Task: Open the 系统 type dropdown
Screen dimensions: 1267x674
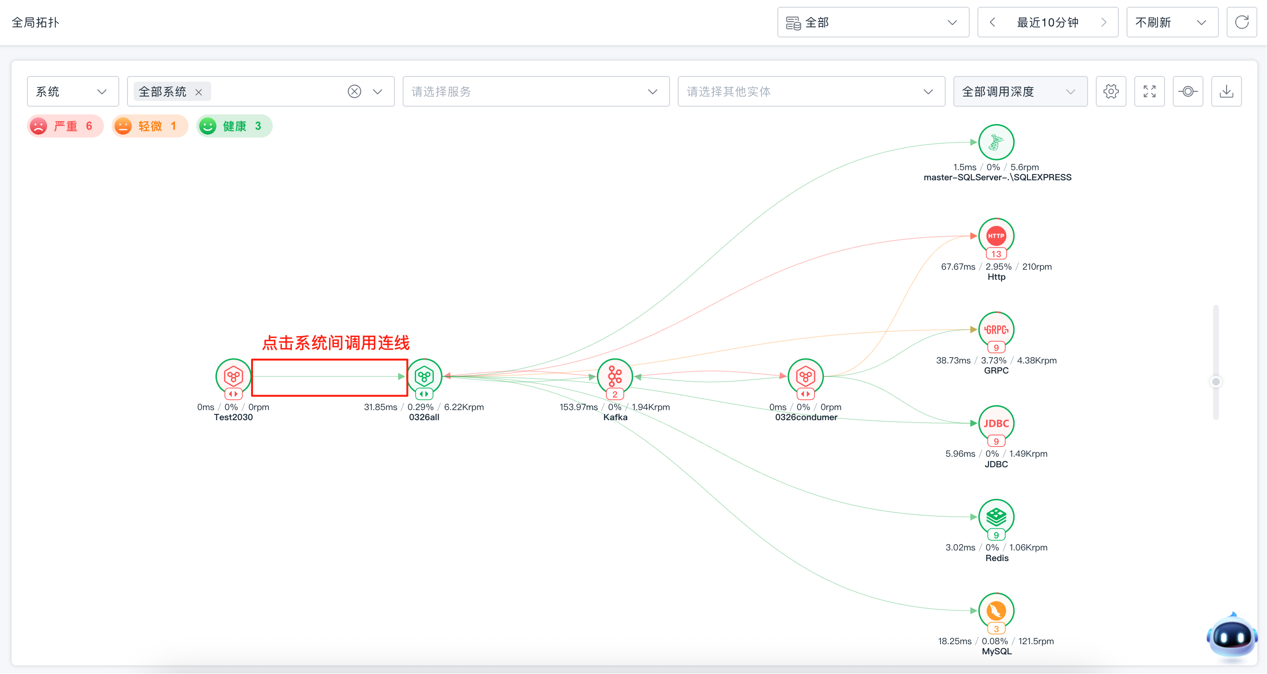Action: (x=73, y=91)
